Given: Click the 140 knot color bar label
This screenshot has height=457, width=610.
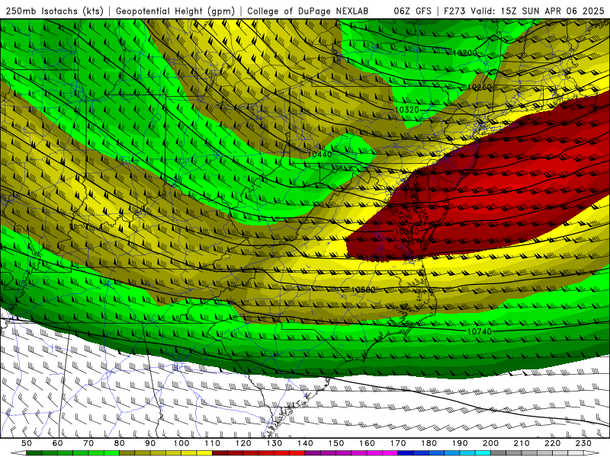Looking at the screenshot, I should coord(305,443).
